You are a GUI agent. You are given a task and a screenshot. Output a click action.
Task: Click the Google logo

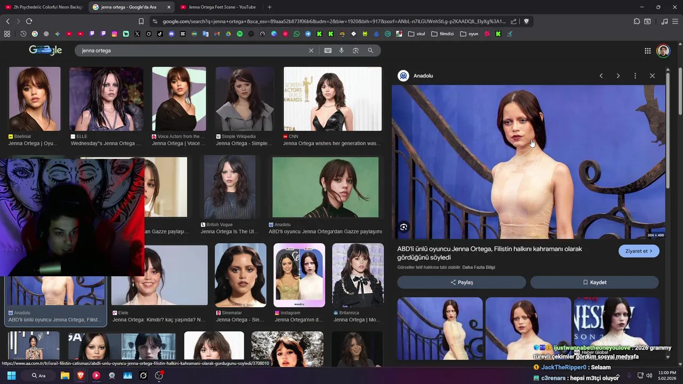[x=45, y=50]
